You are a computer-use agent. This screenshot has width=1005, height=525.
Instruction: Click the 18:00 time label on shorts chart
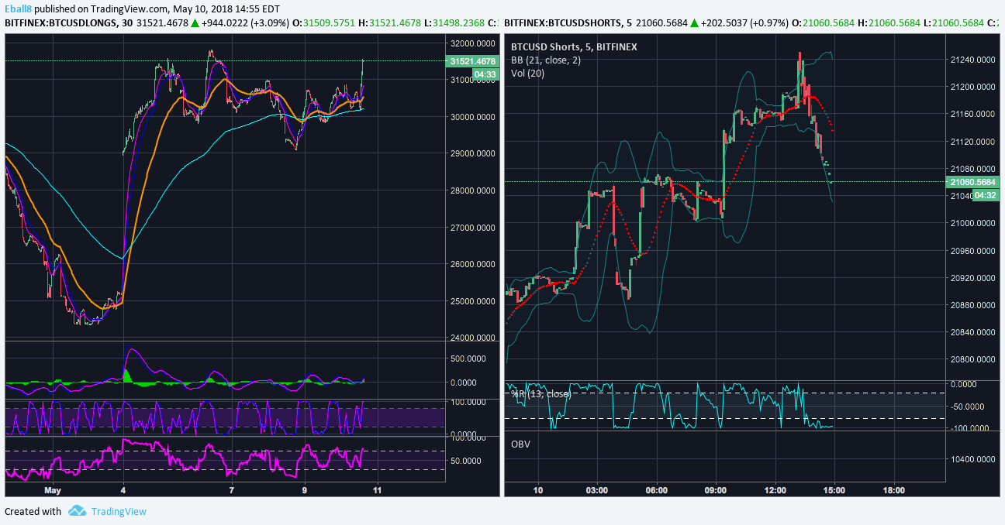click(894, 490)
